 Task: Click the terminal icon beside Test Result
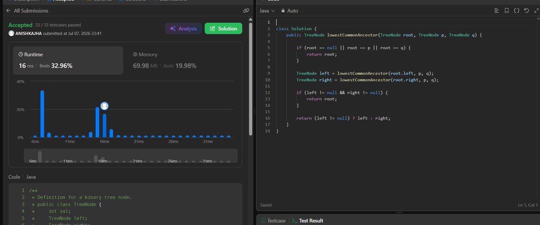[294, 221]
